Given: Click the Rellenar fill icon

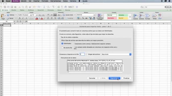Looking at the screenshot, I should tap(8, 15).
